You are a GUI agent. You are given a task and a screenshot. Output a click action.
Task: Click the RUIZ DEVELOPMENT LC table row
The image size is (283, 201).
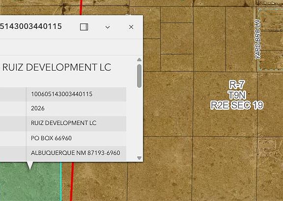[63, 123]
